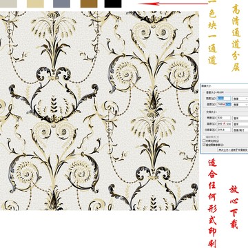The width and height of the screenshot is (248, 248).
Task: Pick the black color swatch
Action: click(113, 3)
